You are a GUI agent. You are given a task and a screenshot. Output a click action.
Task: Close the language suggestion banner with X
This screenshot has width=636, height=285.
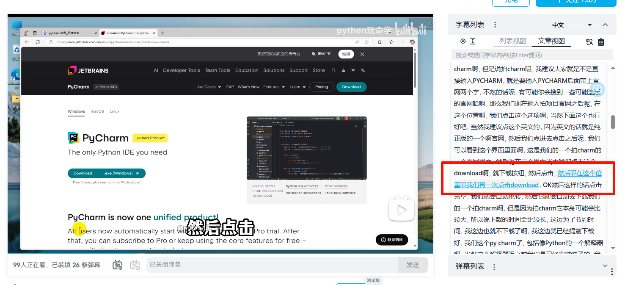[362, 54]
